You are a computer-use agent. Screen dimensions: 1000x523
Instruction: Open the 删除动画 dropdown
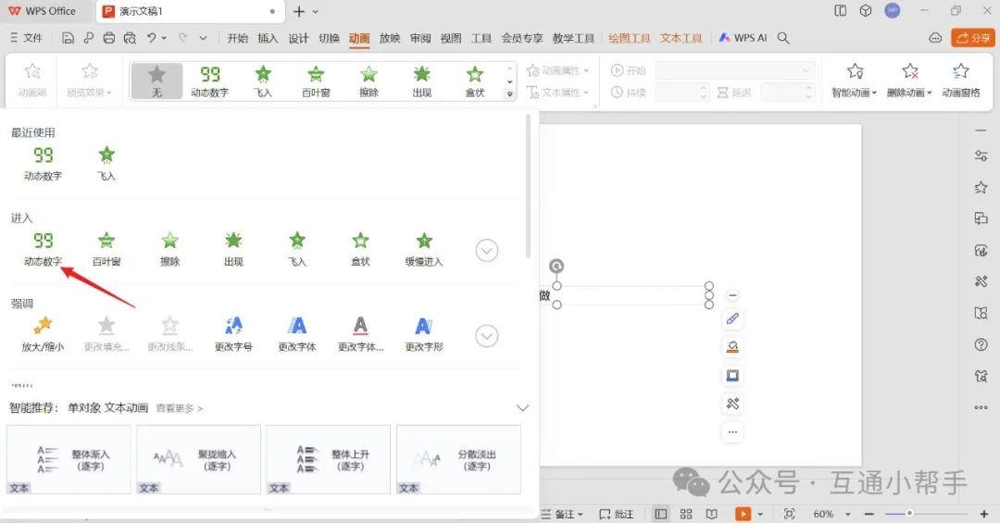point(909,81)
